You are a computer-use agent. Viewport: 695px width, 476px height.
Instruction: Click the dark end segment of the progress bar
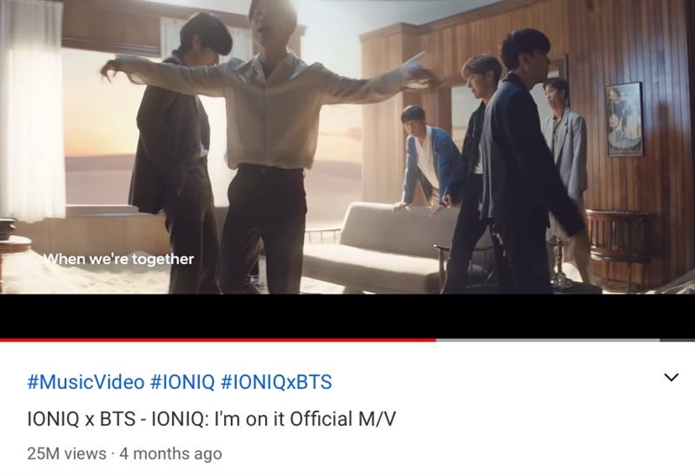[677, 340]
